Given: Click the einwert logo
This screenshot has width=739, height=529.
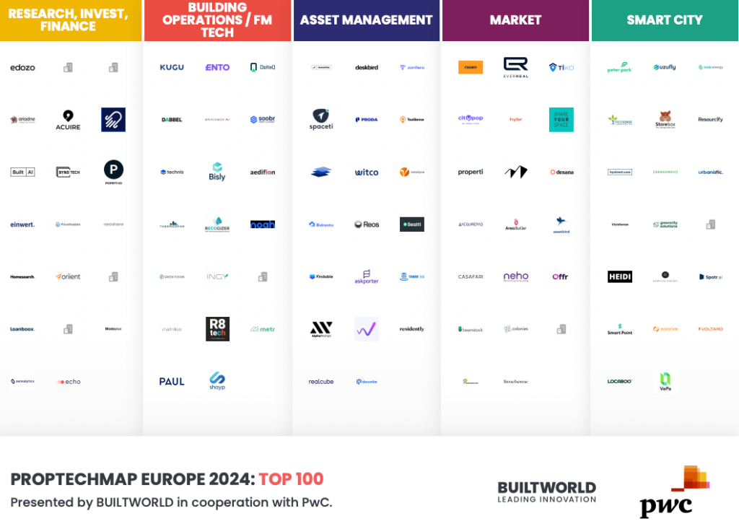Looking at the screenshot, I should point(22,224).
